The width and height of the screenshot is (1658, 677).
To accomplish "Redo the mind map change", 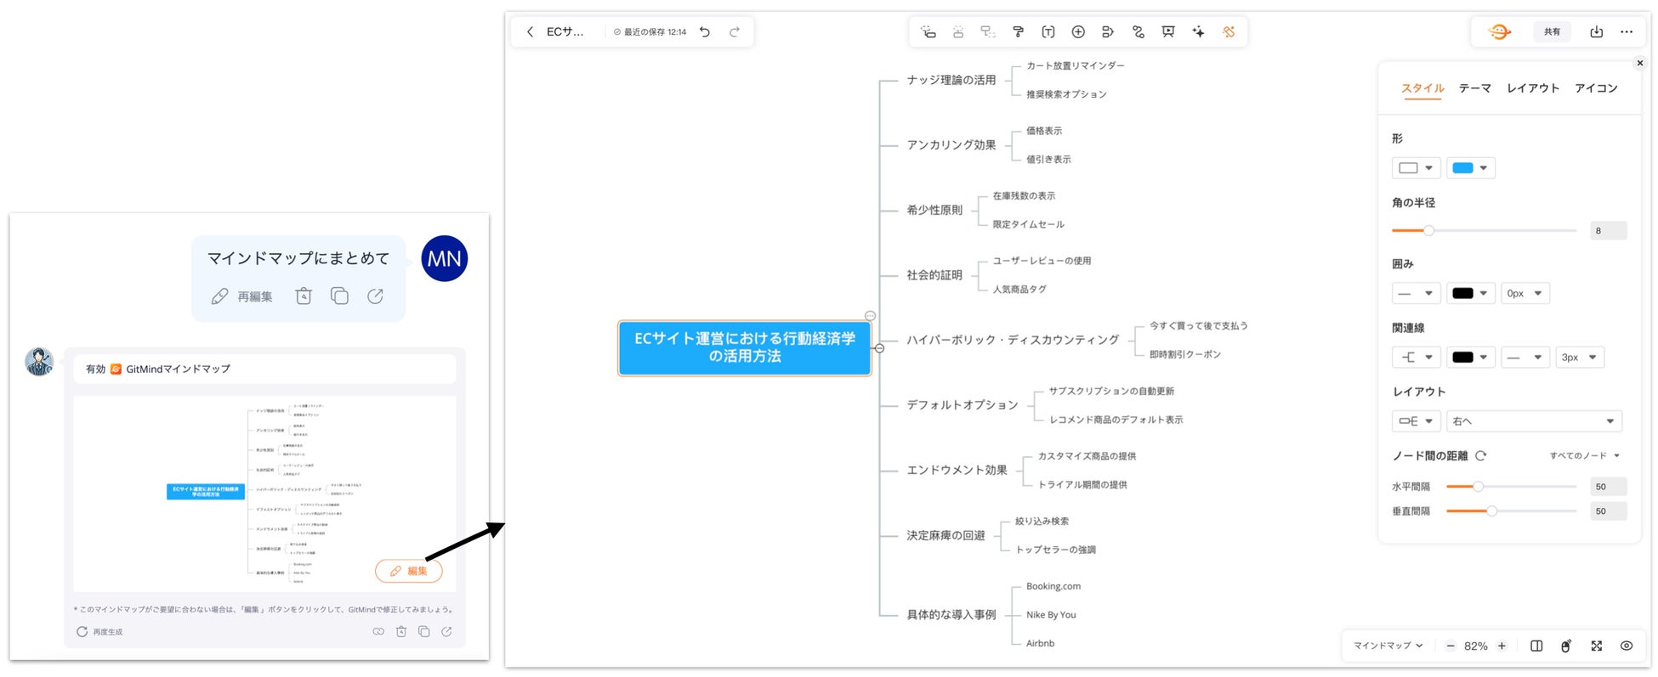I will coord(735,32).
